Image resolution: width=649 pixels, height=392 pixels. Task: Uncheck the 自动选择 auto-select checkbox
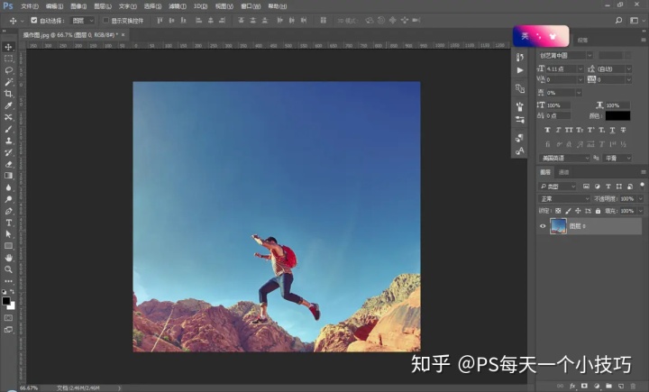(34, 21)
